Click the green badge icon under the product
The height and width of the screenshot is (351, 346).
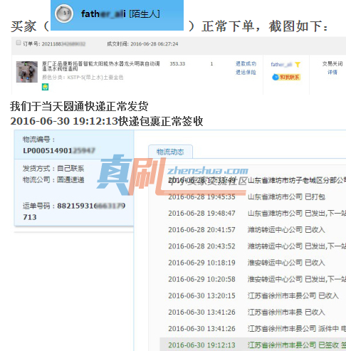(45, 87)
